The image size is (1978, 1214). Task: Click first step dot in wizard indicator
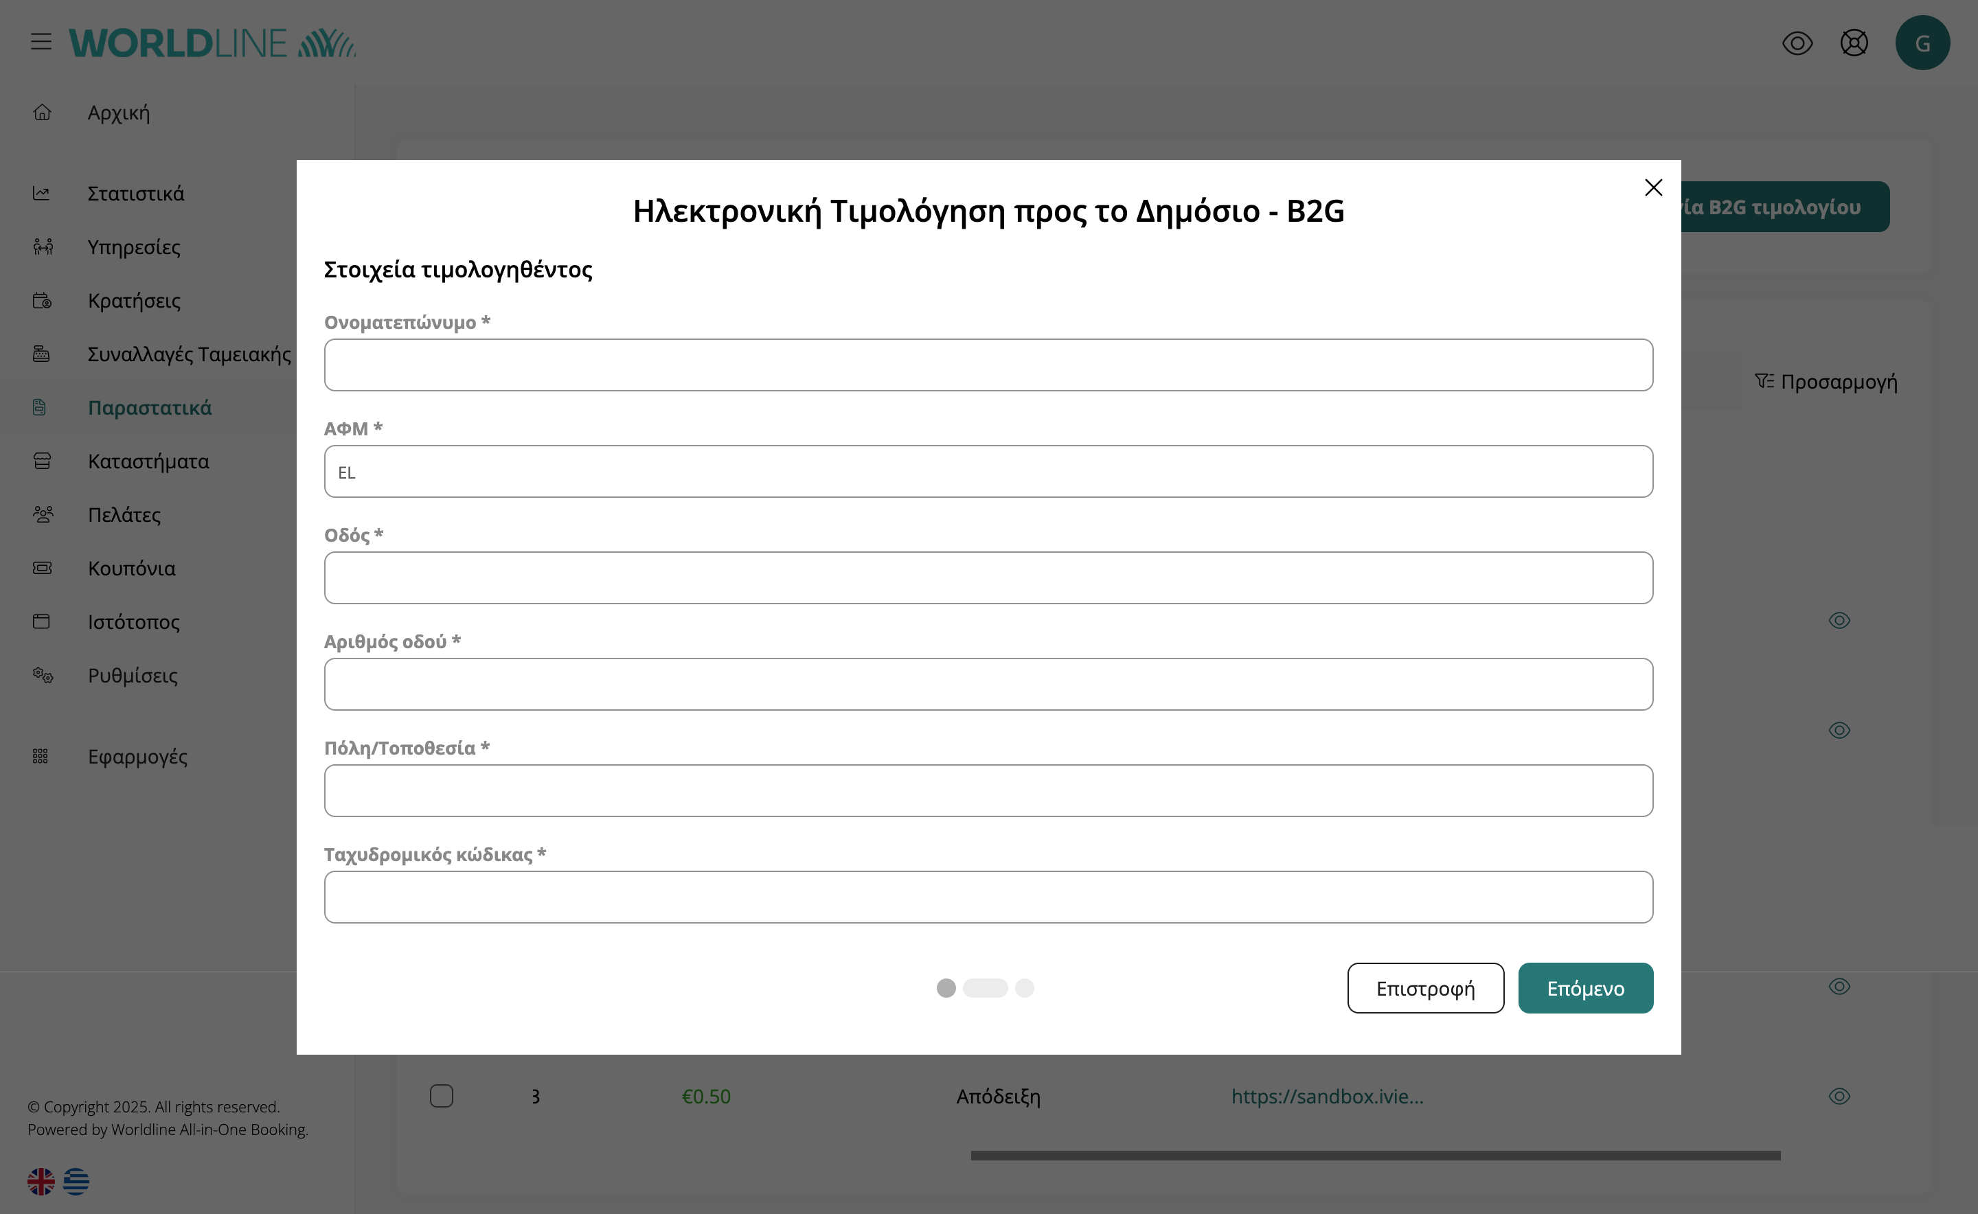(x=946, y=988)
